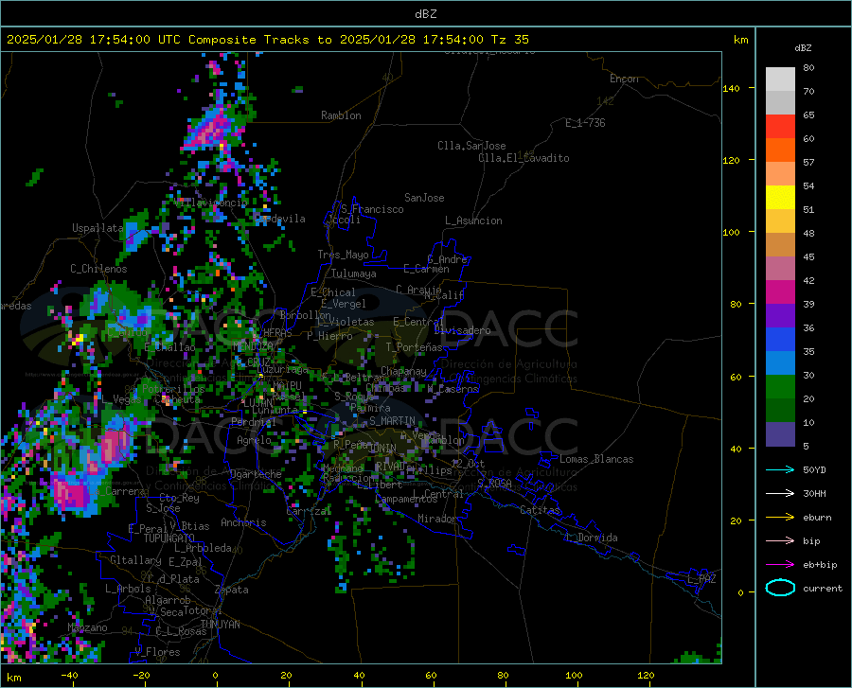This screenshot has height=688, width=852.
Task: Click the white 30HM track arrow in legend
Action: pyautogui.click(x=780, y=493)
